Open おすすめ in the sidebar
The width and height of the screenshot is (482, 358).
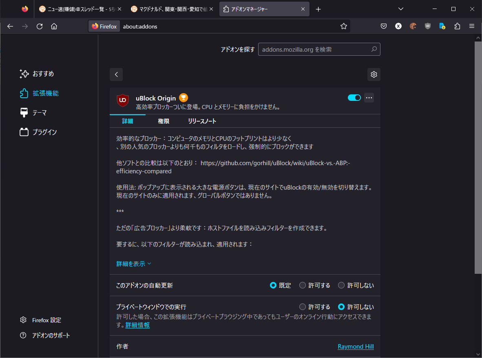(37, 74)
